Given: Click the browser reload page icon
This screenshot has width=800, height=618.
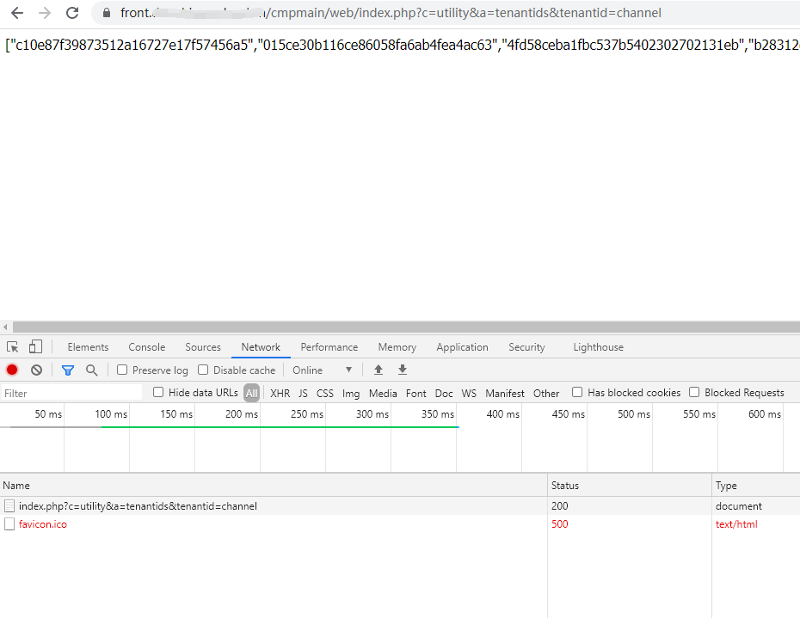Looking at the screenshot, I should pos(72,13).
